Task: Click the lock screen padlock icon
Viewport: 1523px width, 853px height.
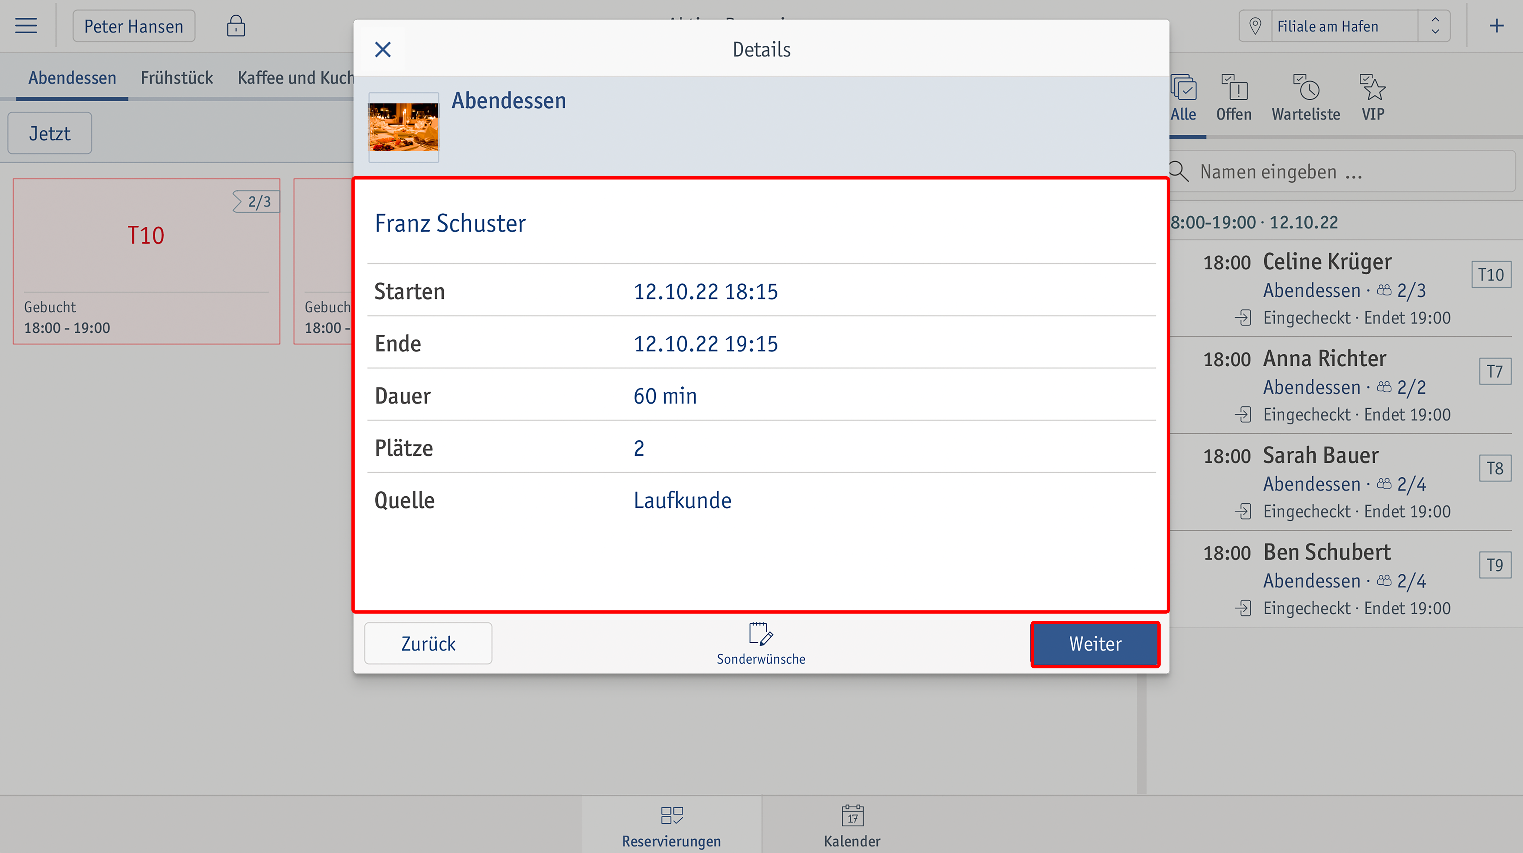Action: point(235,26)
